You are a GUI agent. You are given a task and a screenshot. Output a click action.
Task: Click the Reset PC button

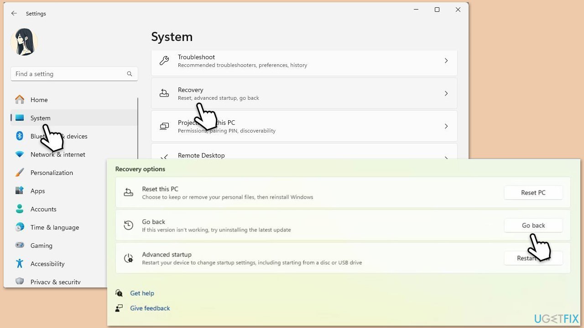[x=533, y=193]
